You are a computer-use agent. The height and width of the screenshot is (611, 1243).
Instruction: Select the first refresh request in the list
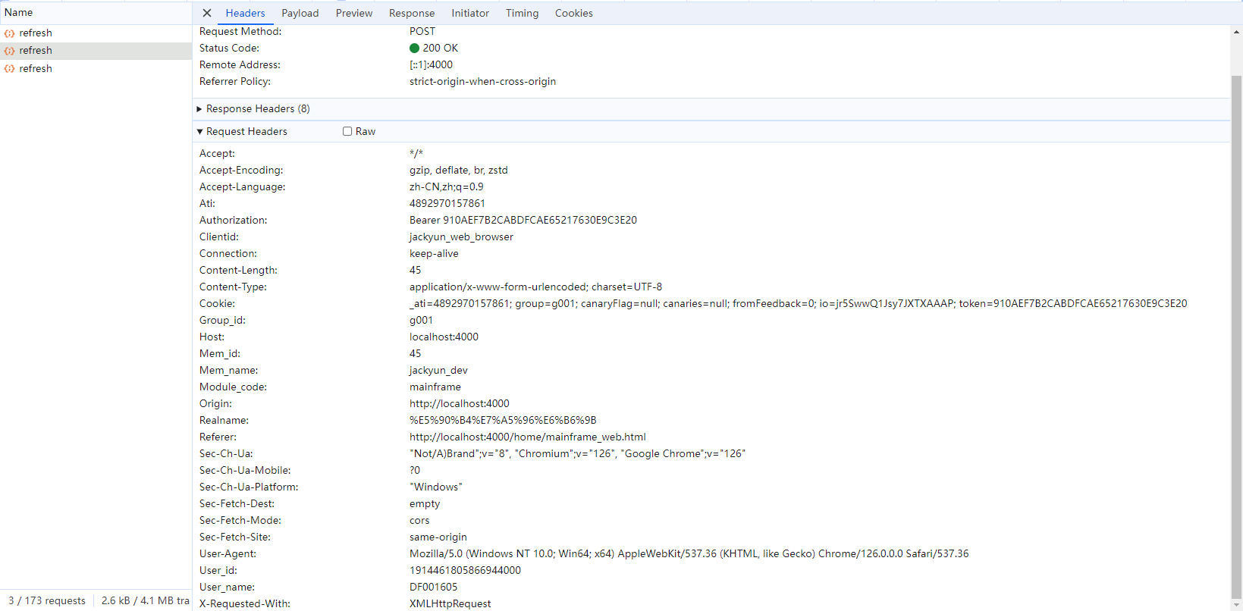tap(96, 33)
